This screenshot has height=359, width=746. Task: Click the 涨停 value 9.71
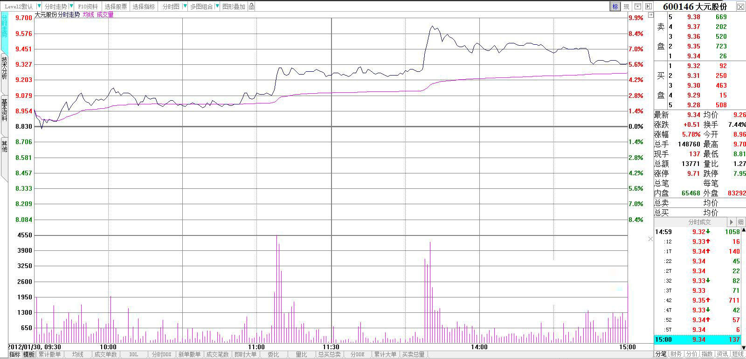693,173
